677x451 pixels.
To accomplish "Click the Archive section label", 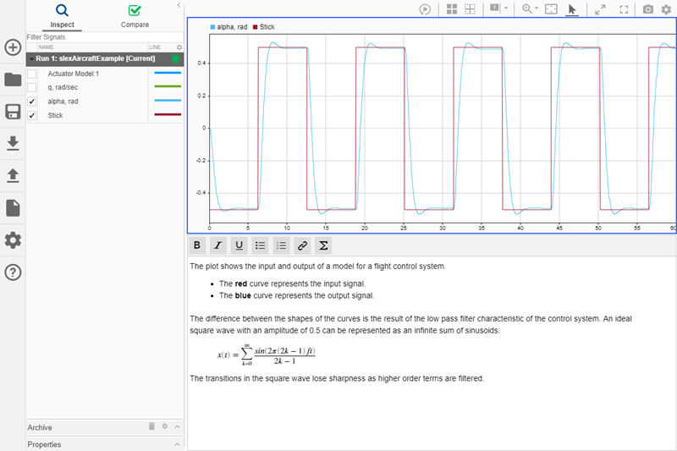I will 40,427.
